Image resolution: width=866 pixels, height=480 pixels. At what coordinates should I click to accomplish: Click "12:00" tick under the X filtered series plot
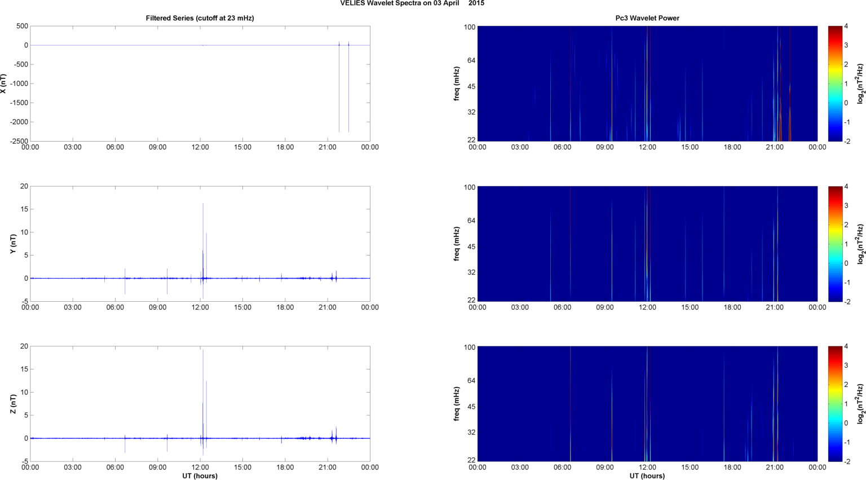(200, 147)
